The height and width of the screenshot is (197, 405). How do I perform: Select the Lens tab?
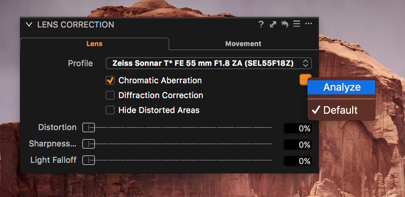[95, 44]
